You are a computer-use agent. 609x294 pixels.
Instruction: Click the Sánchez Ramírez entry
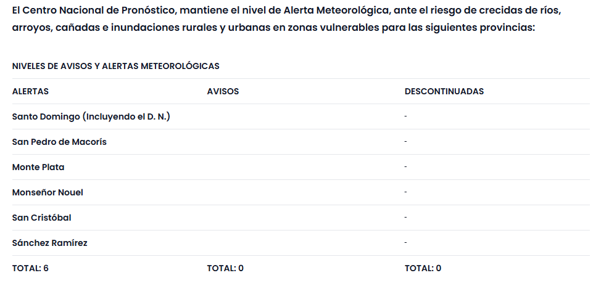[49, 243]
